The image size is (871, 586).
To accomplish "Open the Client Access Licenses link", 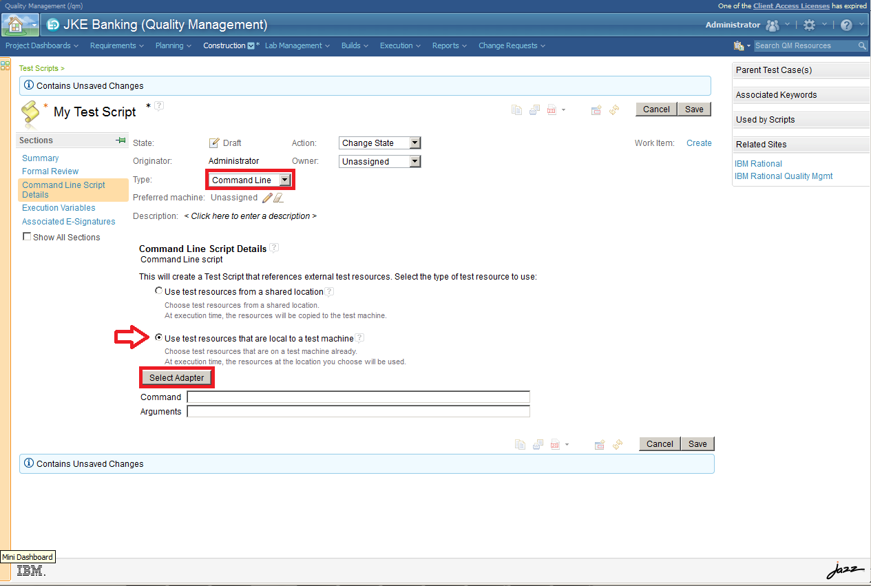I will click(x=791, y=6).
